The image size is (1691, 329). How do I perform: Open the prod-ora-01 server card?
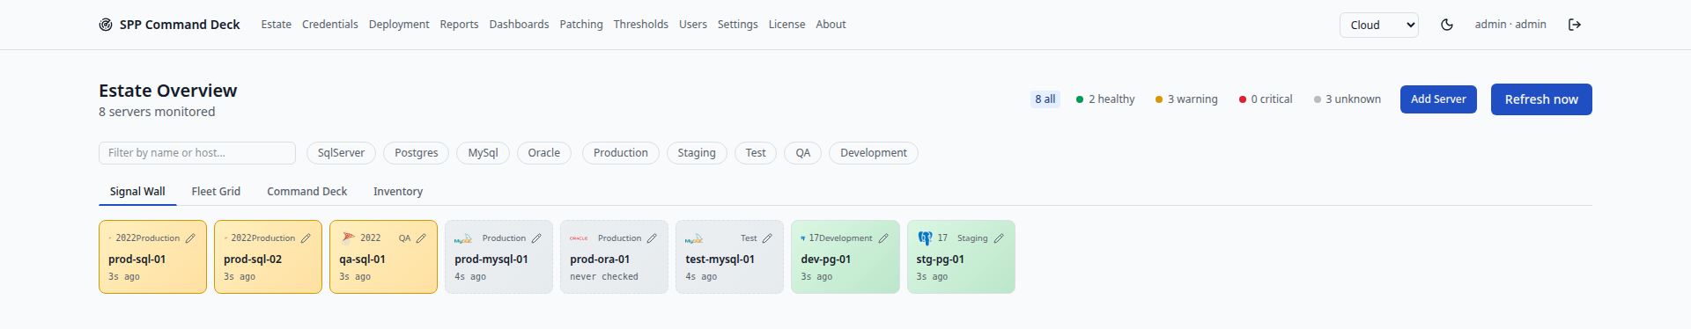(x=614, y=257)
